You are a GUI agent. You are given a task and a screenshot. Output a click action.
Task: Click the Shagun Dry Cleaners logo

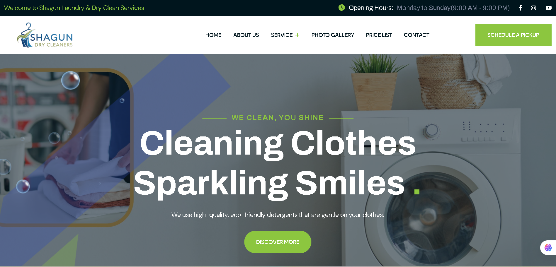point(45,35)
